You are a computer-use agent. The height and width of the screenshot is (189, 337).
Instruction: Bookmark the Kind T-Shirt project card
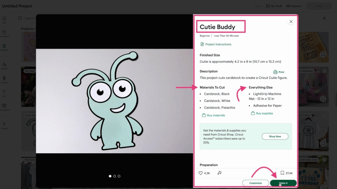323,143
